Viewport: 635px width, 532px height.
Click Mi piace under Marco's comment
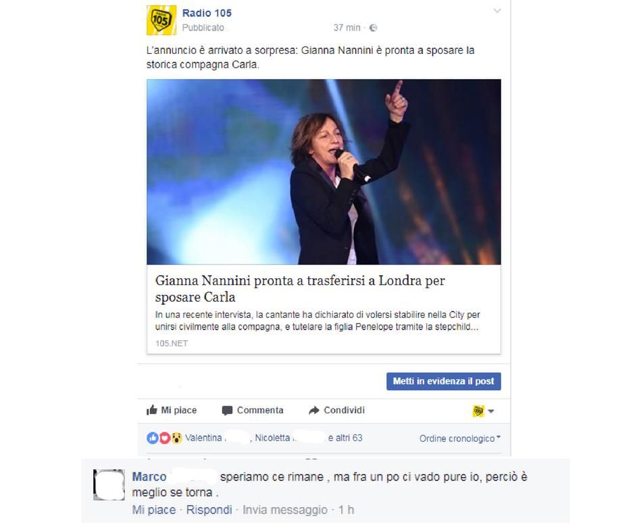click(154, 510)
